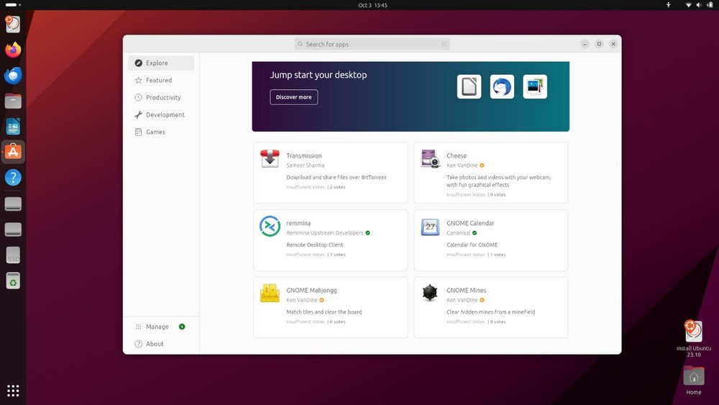719x405 pixels.
Task: Click 'Clear hidden mines from a minefield' text
Action: click(491, 312)
